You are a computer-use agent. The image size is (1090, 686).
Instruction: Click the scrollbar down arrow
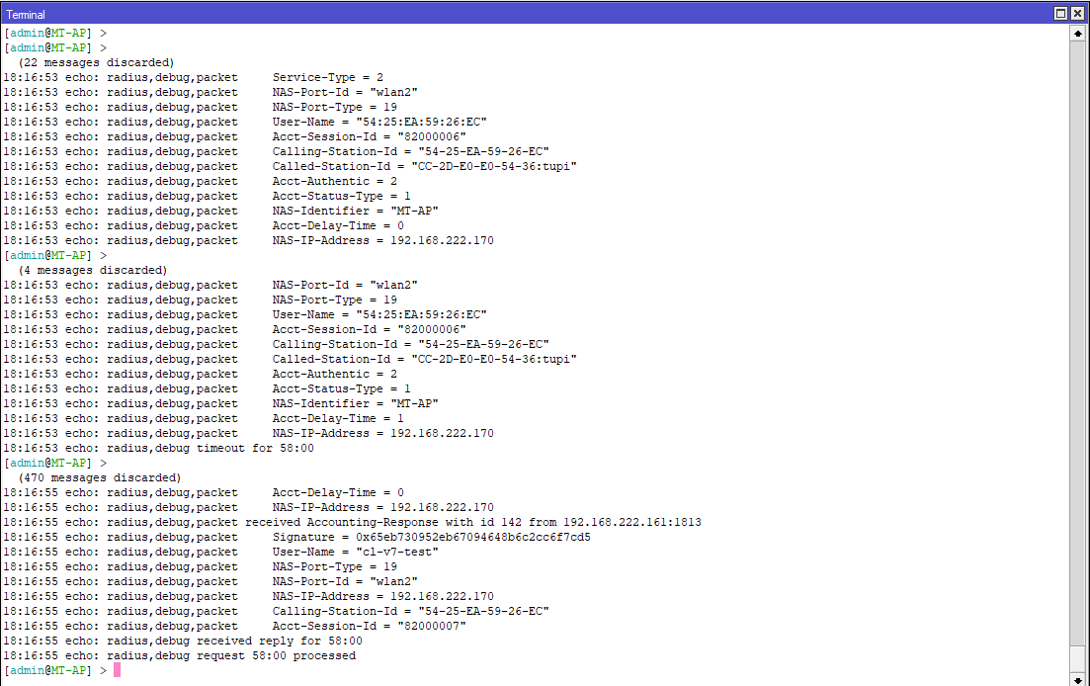pos(1077,680)
